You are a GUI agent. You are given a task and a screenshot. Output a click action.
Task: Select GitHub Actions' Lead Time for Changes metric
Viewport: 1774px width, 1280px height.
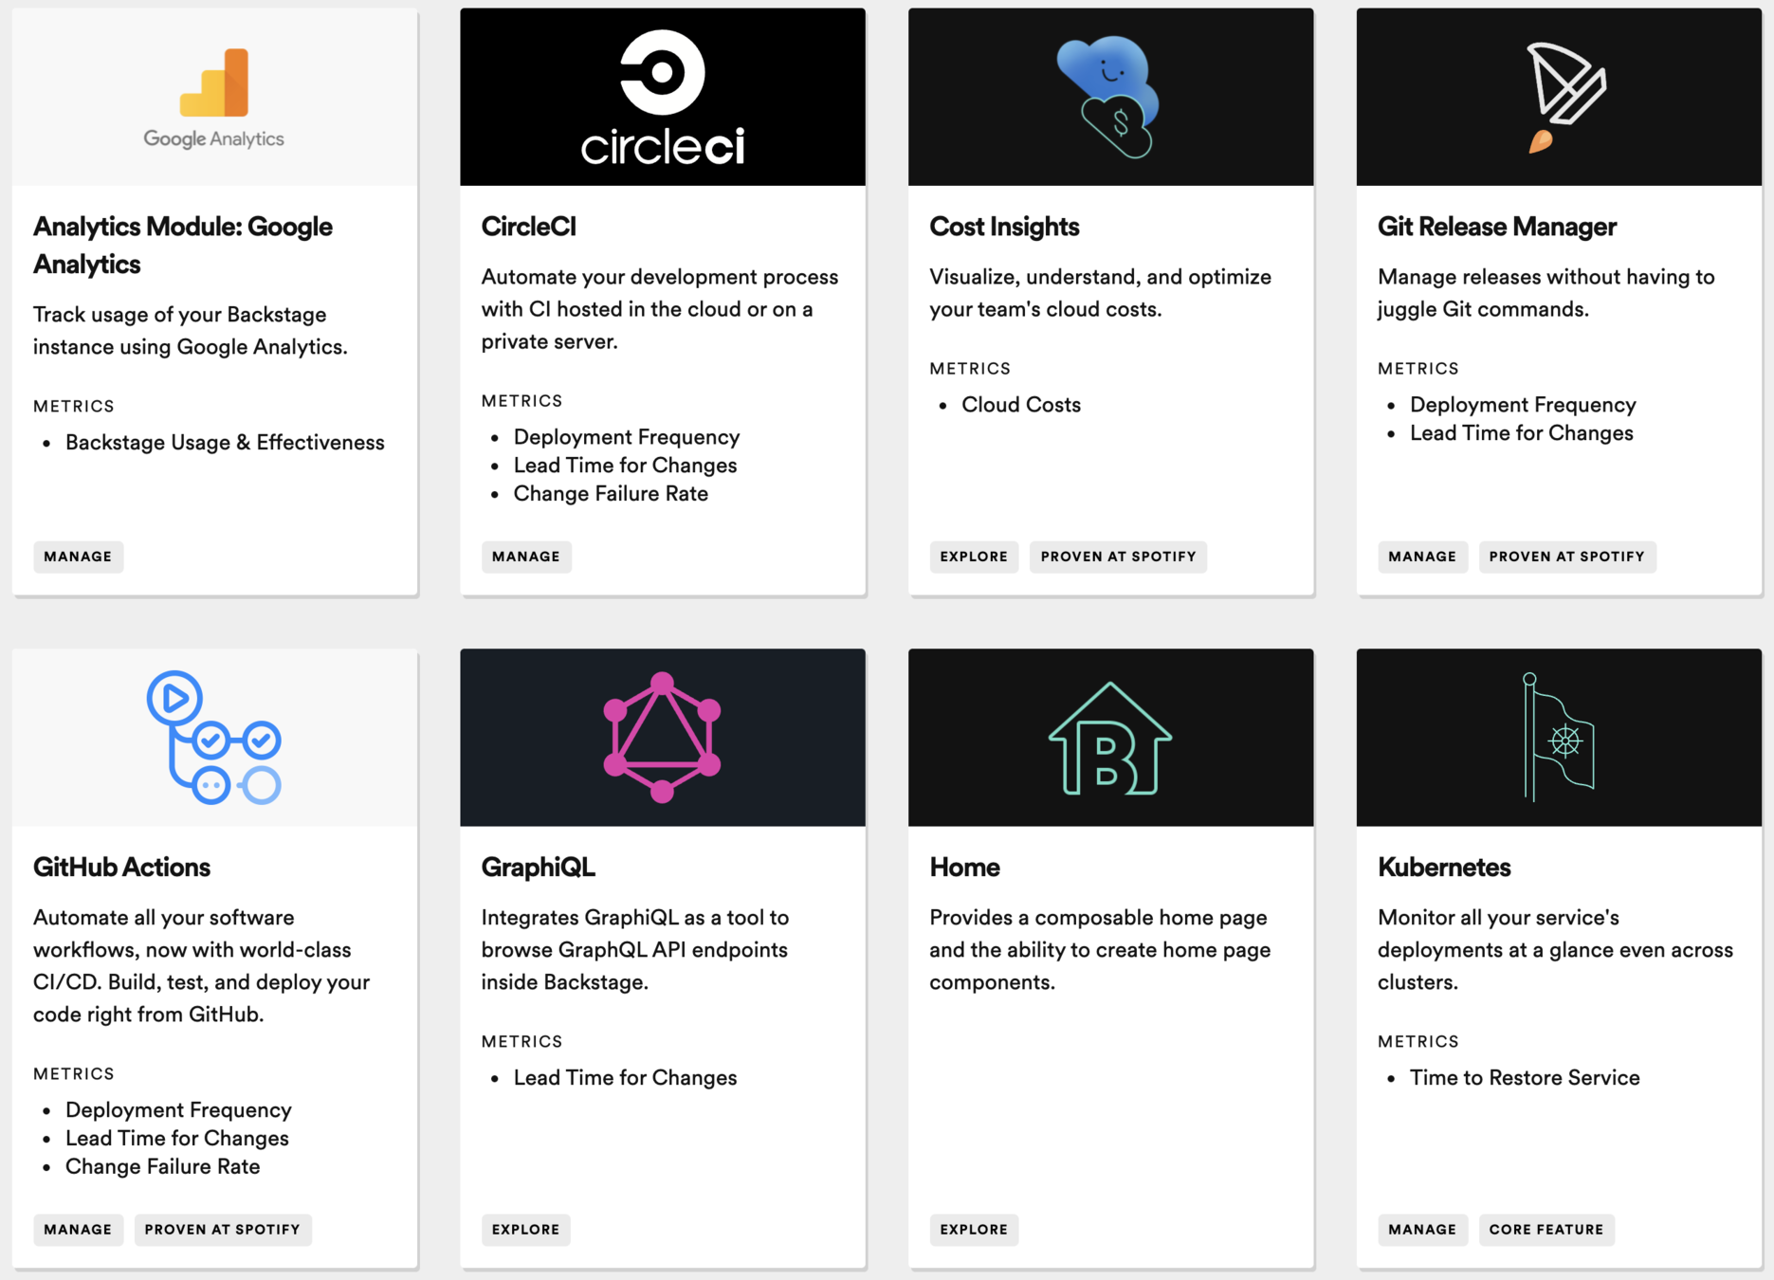[177, 1139]
